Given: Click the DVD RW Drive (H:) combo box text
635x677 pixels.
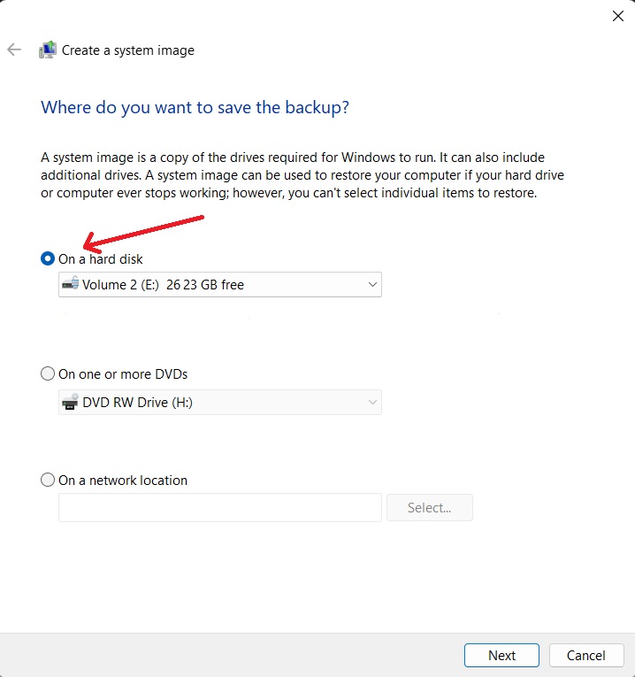Looking at the screenshot, I should [138, 403].
